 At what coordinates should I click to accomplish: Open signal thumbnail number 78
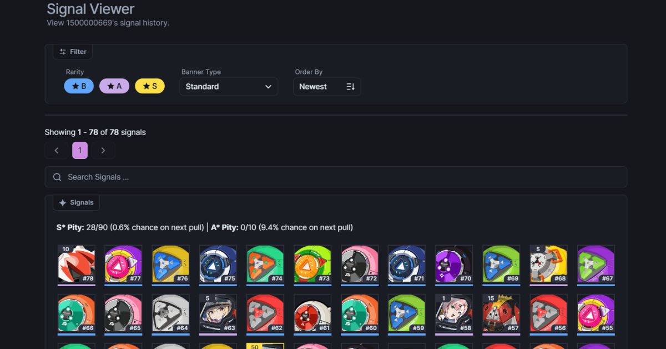77,264
